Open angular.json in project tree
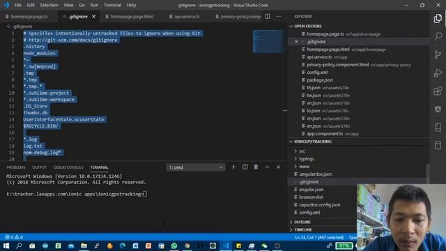Screen dimensions: 446x251 click(312, 190)
